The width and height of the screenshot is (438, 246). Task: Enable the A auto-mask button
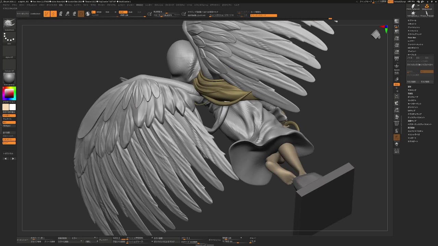coord(93,12)
